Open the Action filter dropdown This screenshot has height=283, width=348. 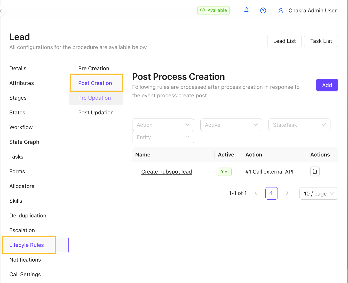[163, 125]
